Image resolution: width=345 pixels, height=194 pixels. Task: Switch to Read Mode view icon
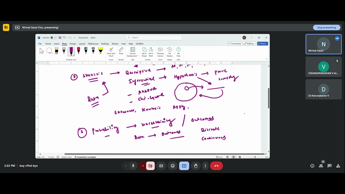227,157
